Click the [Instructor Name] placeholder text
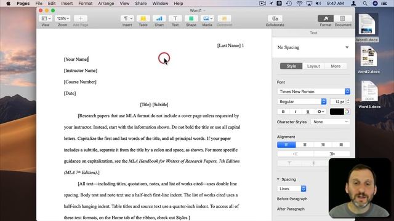394x221 pixels. click(81, 71)
